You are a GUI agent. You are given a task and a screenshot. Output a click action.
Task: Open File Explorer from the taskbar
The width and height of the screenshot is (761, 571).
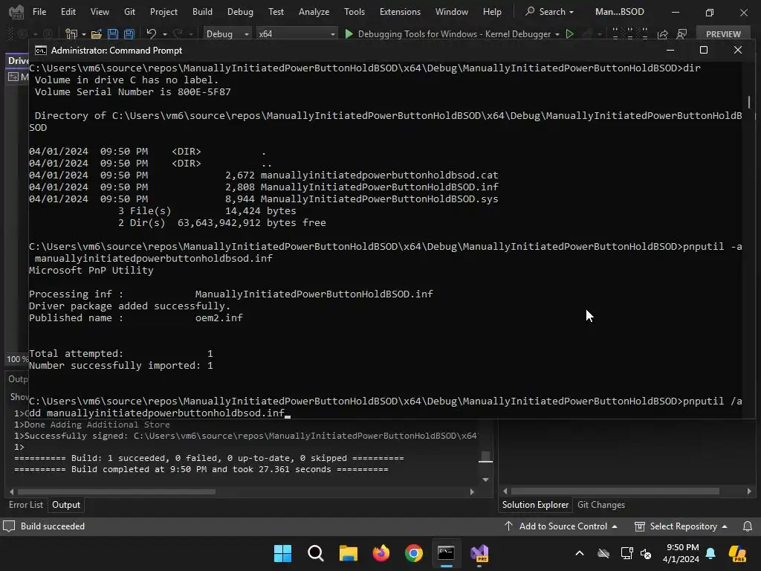pos(348,553)
